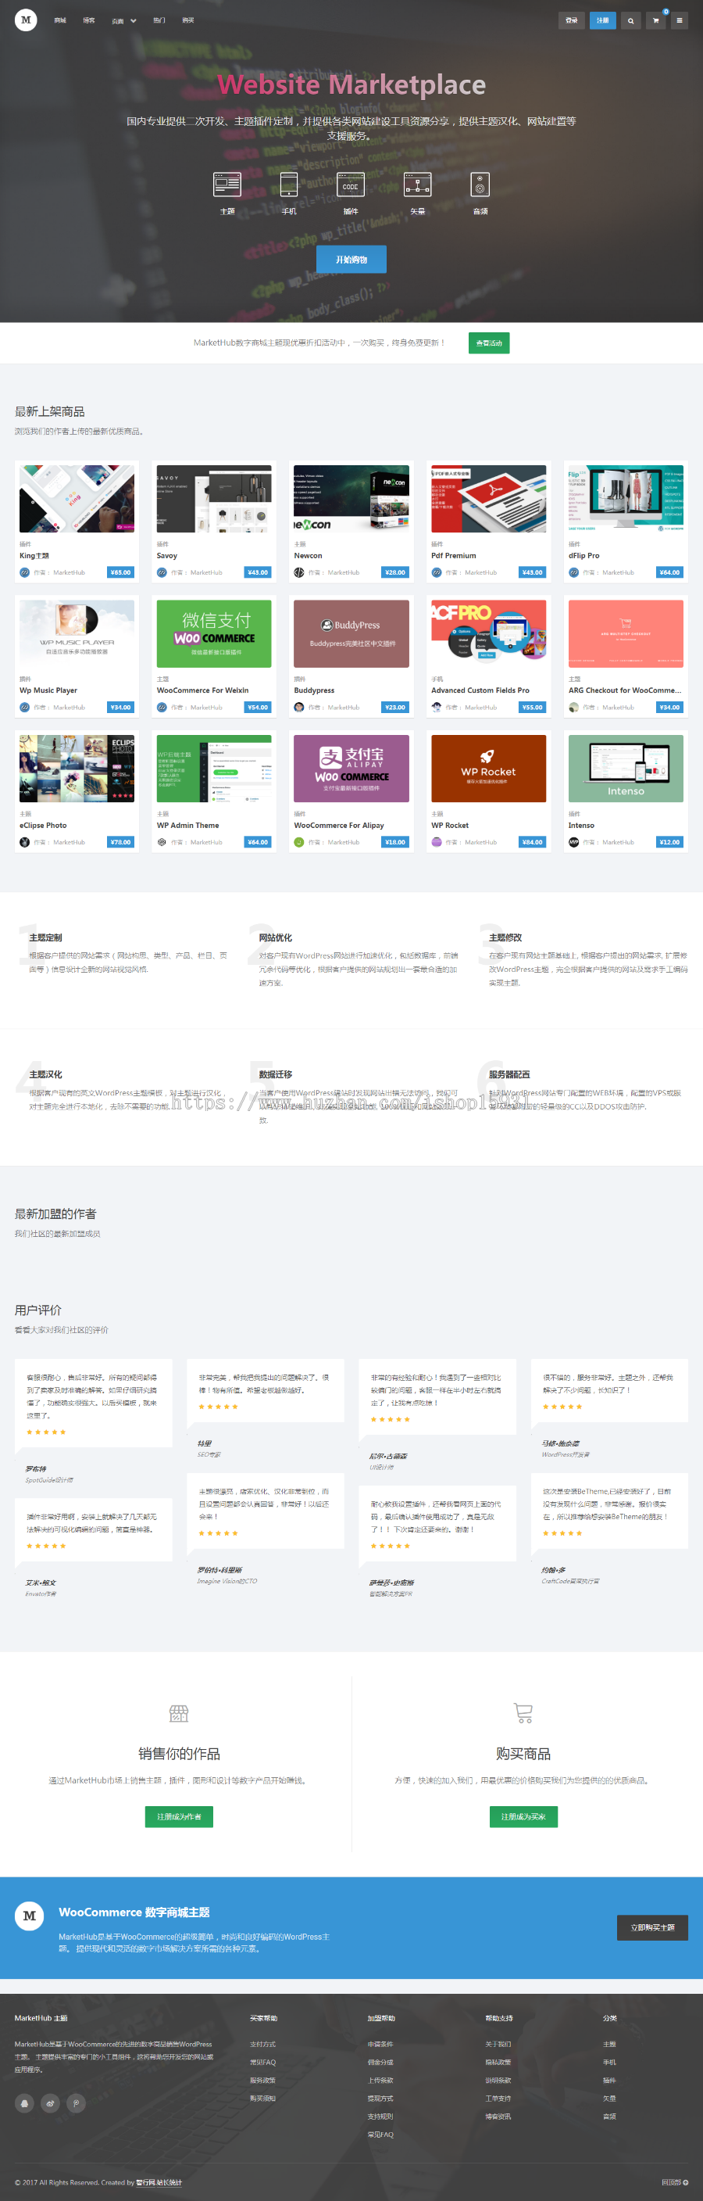The width and height of the screenshot is (703, 2201).
Task: Click the 支付方式 link in the footer
Action: click(262, 2044)
